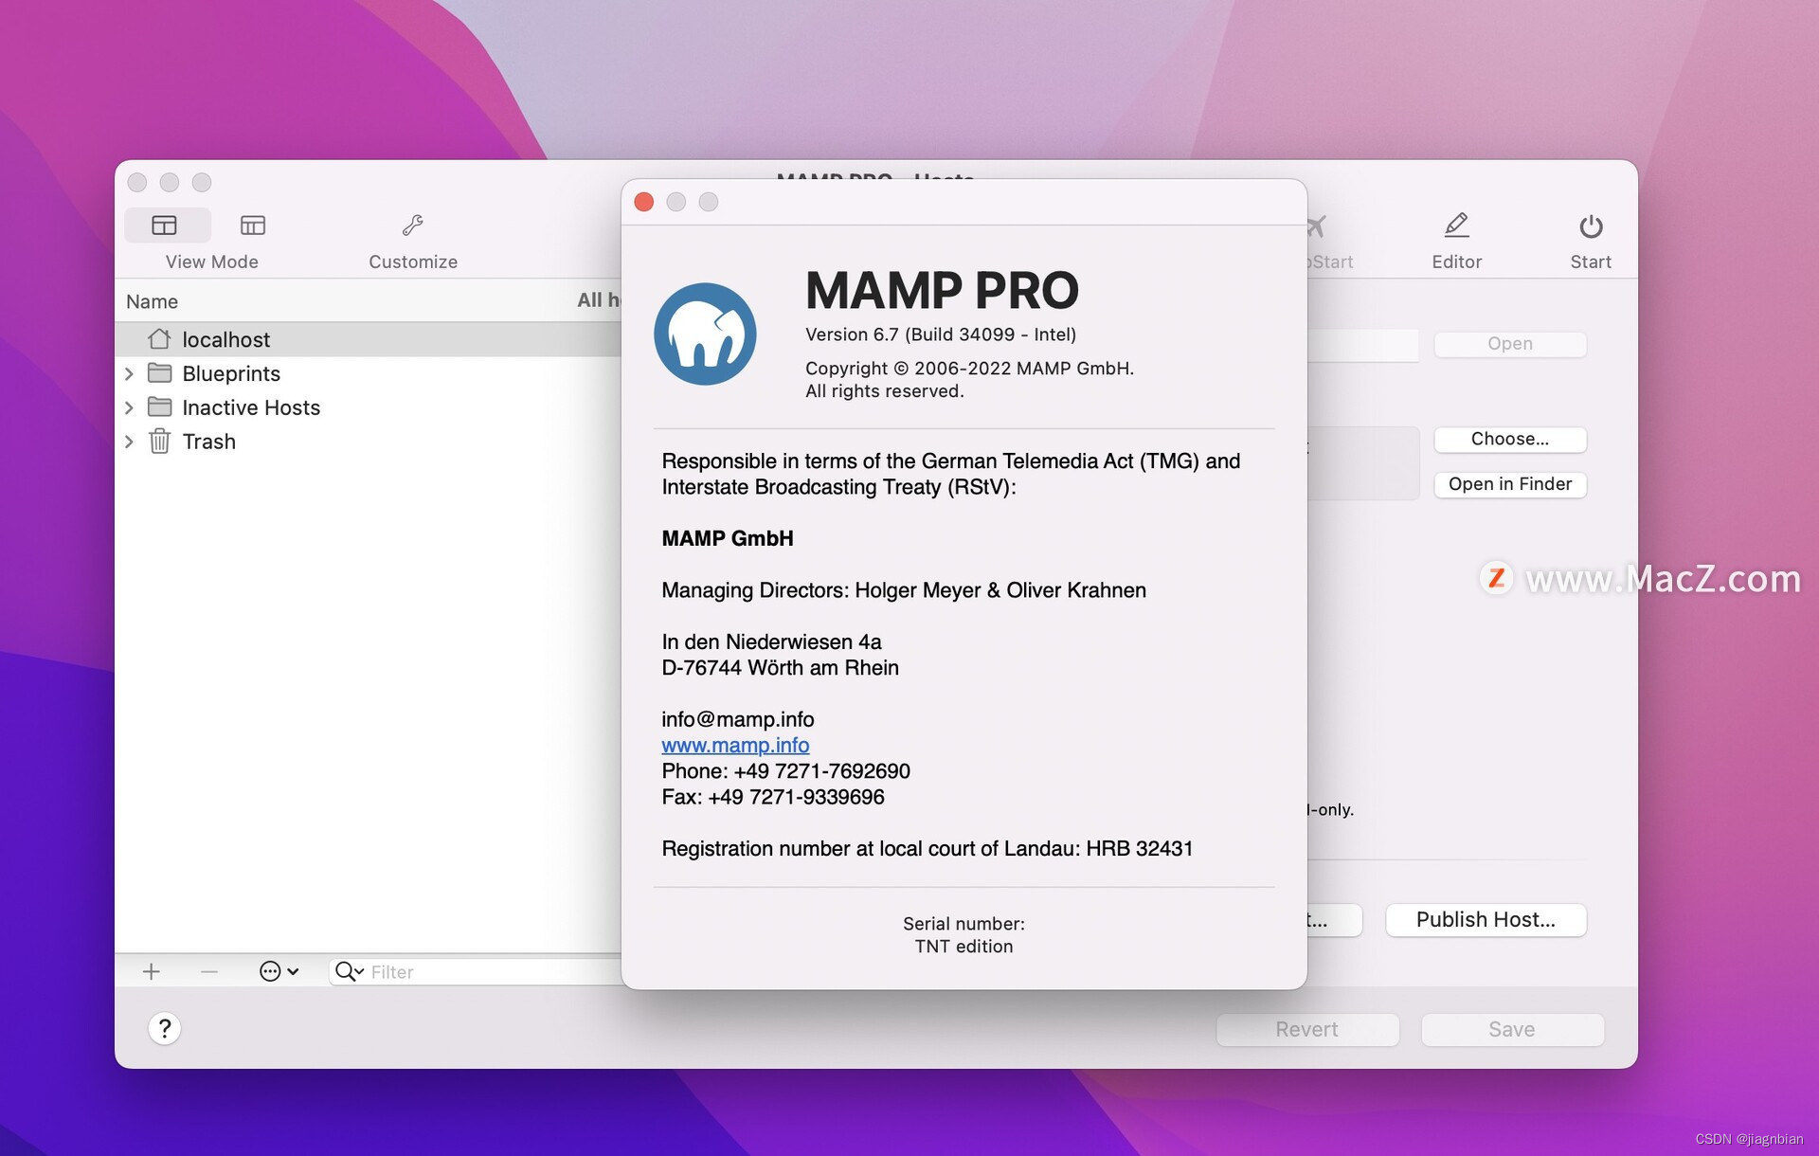Click the Publish Host button
The height and width of the screenshot is (1156, 1819).
pos(1485,919)
